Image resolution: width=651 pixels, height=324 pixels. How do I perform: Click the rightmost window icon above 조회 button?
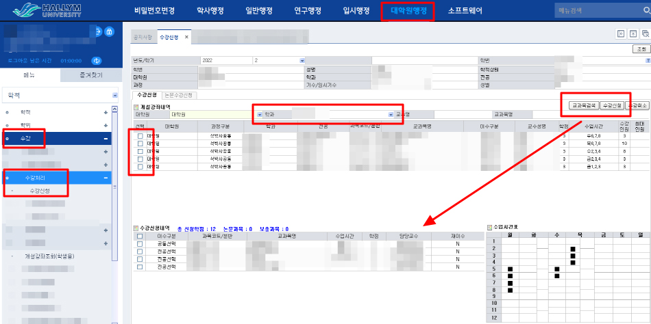[x=644, y=33]
